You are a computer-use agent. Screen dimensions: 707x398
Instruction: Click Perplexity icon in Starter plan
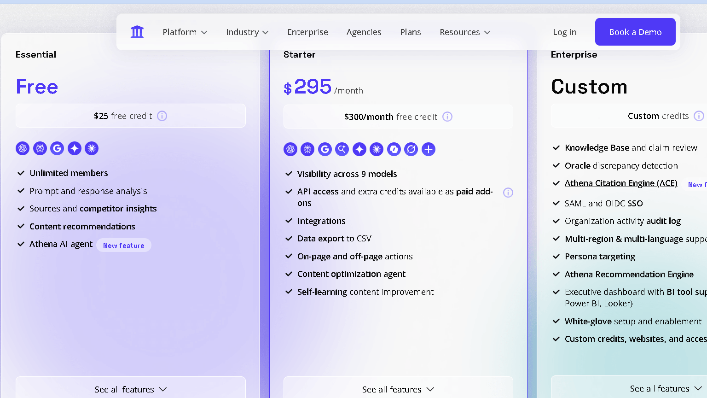[307, 149]
